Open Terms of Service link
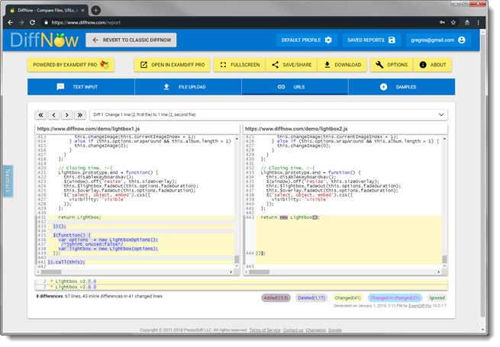Image resolution: width=500 pixels, height=347 pixels. (x=265, y=330)
